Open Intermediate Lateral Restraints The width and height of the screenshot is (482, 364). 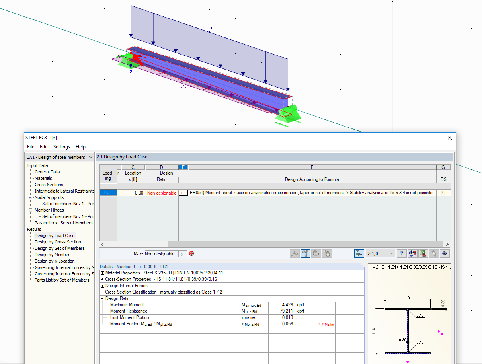tap(64, 191)
